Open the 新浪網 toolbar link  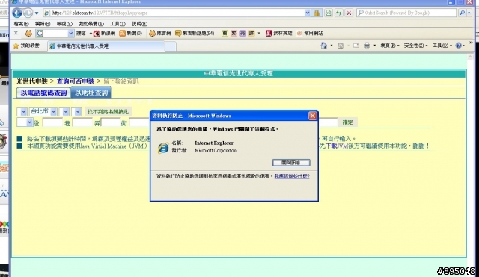pos(104,33)
